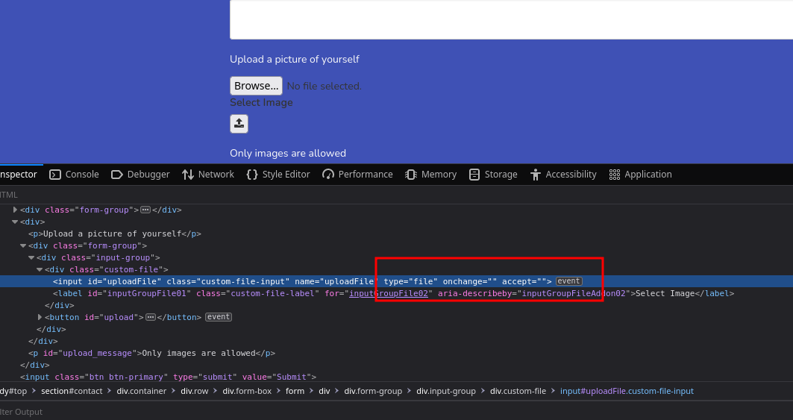This screenshot has width=793, height=420.
Task: Click the onchange attribute on the input
Action: click(x=470, y=281)
